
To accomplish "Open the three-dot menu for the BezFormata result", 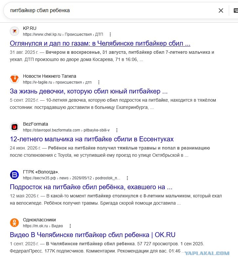I will 117,130.
